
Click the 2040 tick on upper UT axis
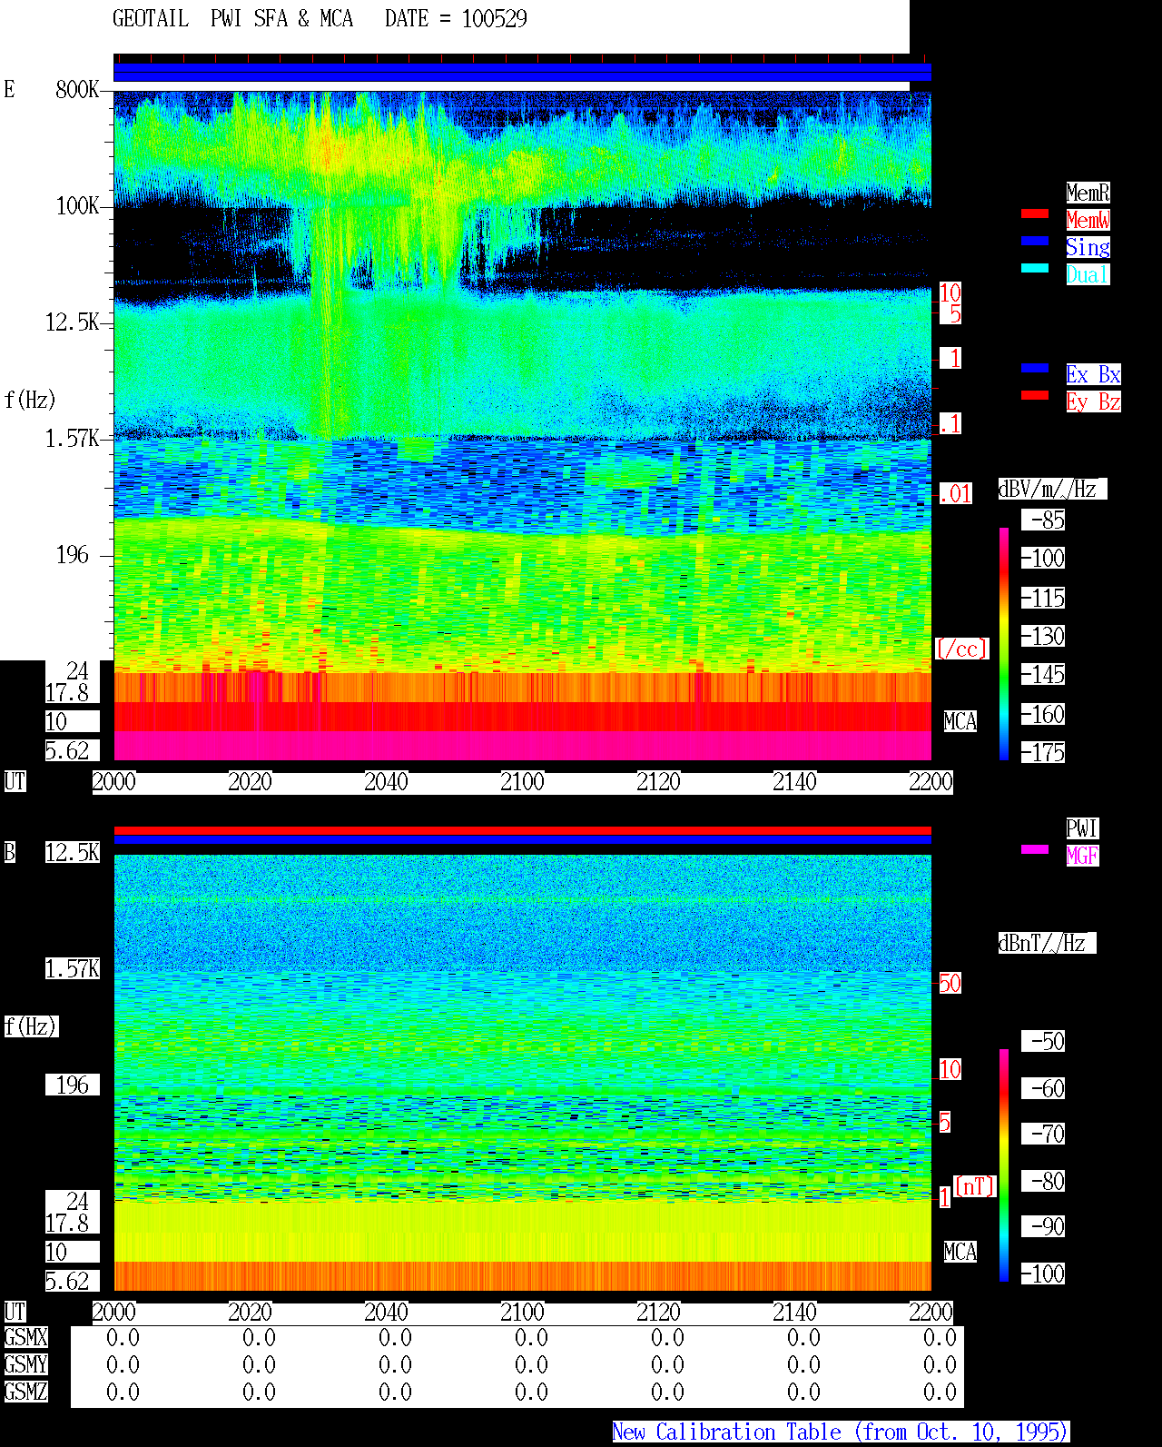point(386,782)
